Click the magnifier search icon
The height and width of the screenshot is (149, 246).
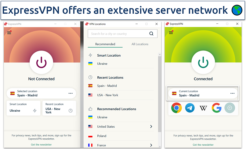[x=151, y=34]
